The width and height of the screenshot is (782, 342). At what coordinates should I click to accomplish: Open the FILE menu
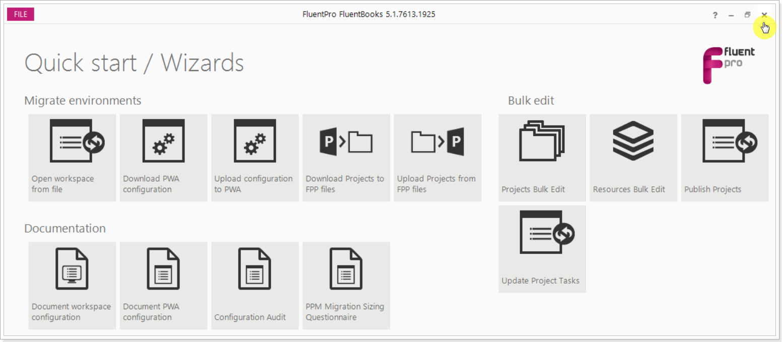click(21, 14)
